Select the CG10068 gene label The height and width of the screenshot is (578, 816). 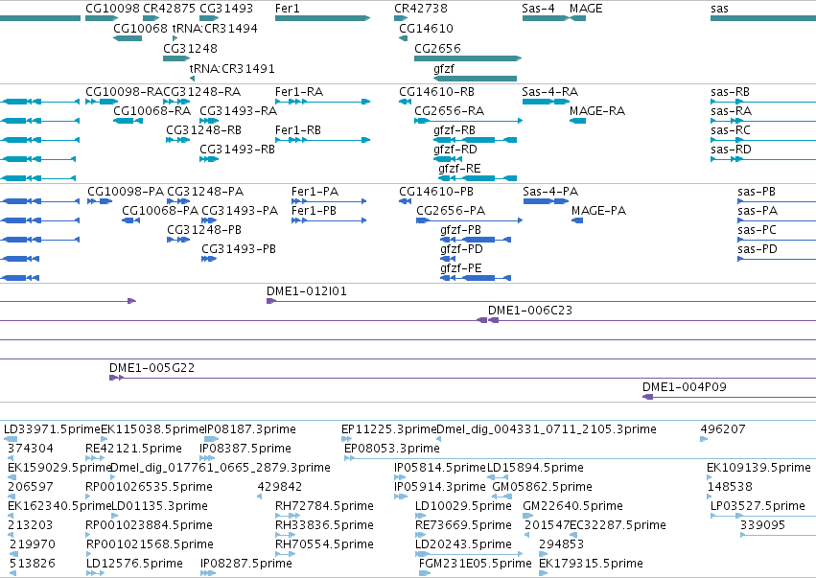(x=141, y=28)
